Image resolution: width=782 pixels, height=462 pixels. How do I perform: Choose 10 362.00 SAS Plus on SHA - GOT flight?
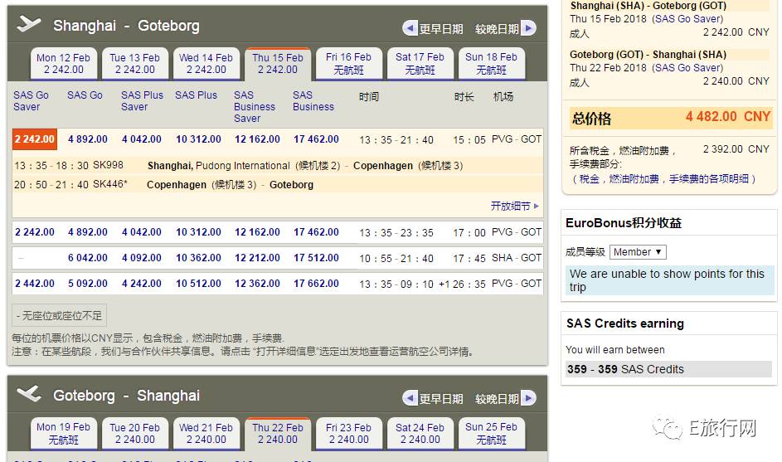pos(198,258)
